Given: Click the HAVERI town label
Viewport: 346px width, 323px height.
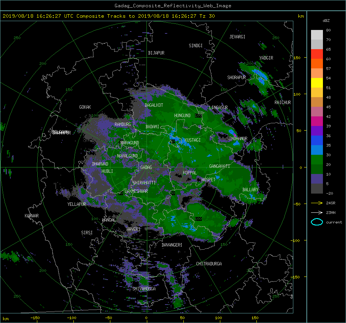Looking at the screenshot, I should (133, 229).
